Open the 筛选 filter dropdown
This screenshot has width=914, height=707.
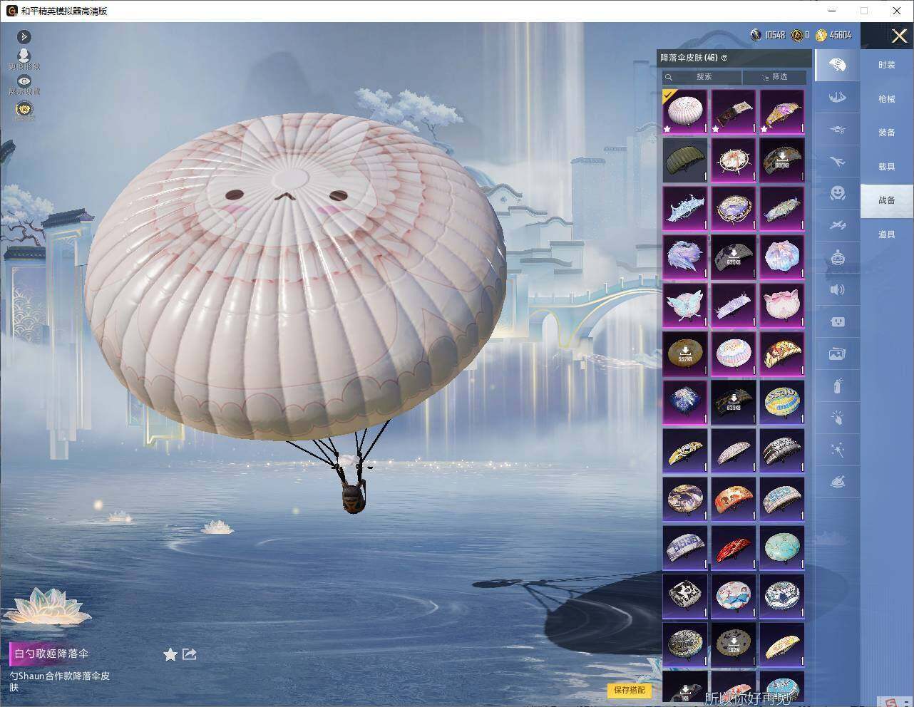tap(775, 77)
